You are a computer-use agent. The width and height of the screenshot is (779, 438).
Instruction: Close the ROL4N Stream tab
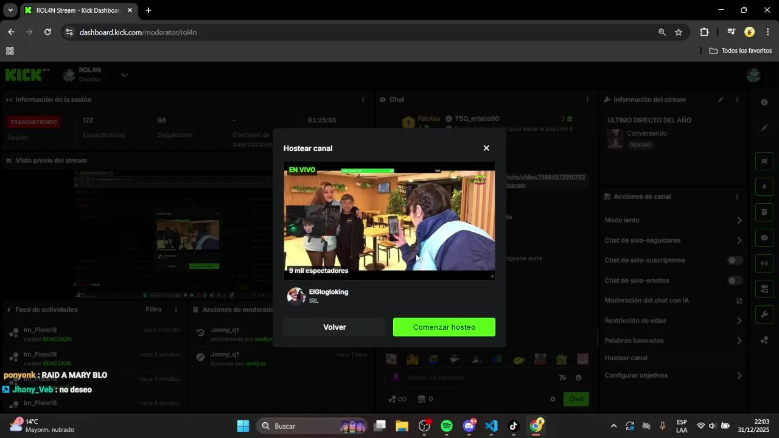[x=130, y=10]
